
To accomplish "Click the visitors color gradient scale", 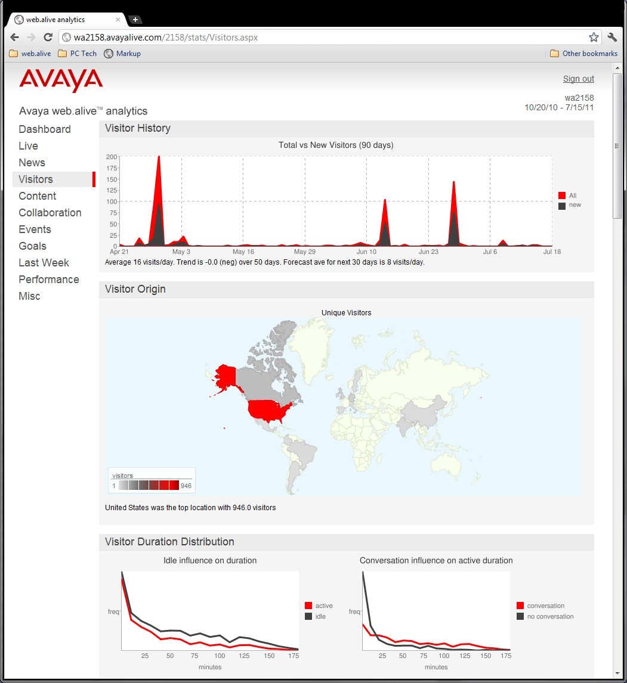I will pyautogui.click(x=149, y=485).
